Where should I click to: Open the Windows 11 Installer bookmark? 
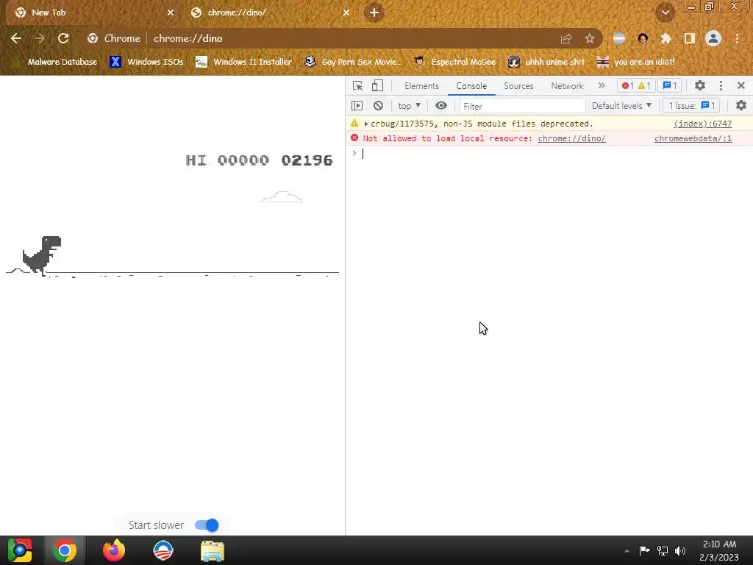244,62
